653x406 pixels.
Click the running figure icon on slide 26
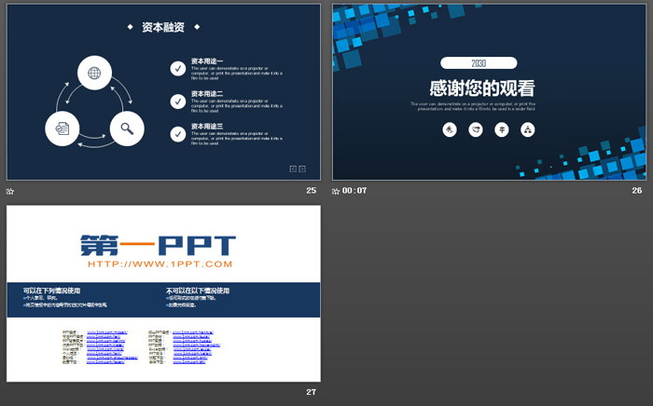pyautogui.click(x=450, y=129)
